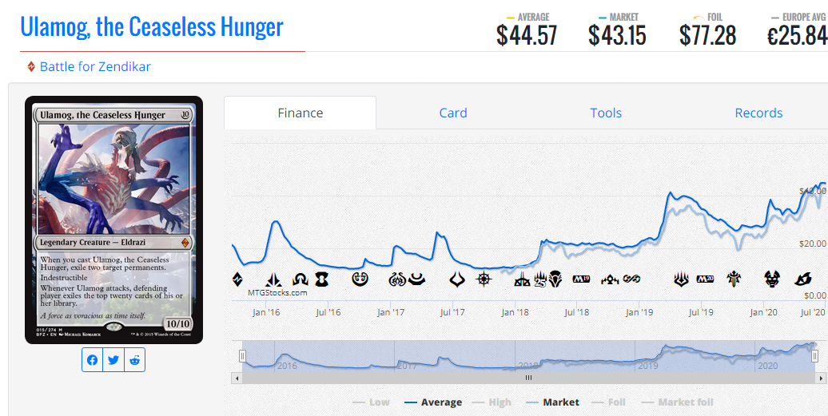Click the M19 set release marker

point(581,279)
